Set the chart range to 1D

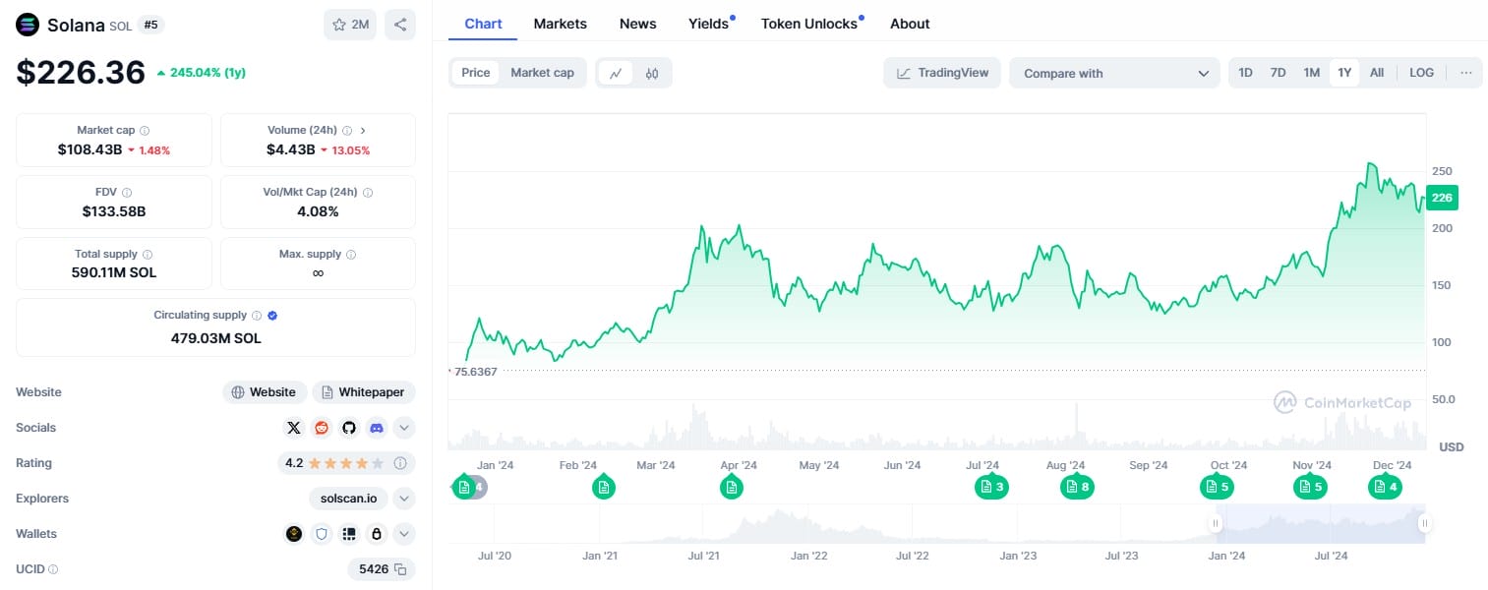[x=1245, y=73]
